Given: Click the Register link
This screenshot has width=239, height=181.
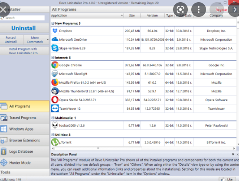Looking at the screenshot, I should pyautogui.click(x=221, y=10).
